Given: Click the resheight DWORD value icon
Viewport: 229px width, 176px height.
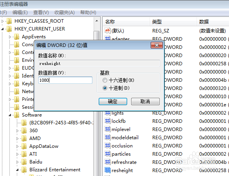Looking at the screenshot, I should coord(108,170).
